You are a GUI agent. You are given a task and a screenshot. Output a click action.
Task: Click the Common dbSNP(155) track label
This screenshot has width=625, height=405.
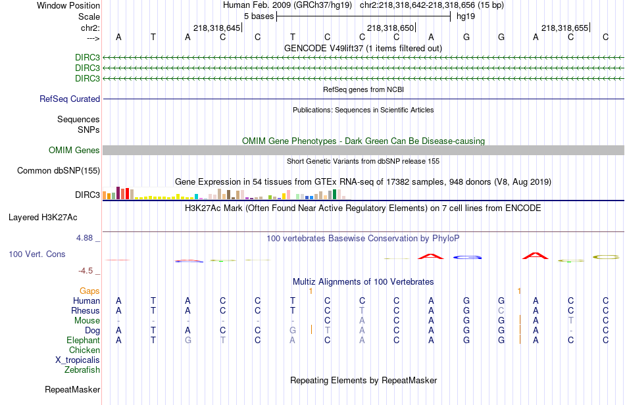click(59, 170)
